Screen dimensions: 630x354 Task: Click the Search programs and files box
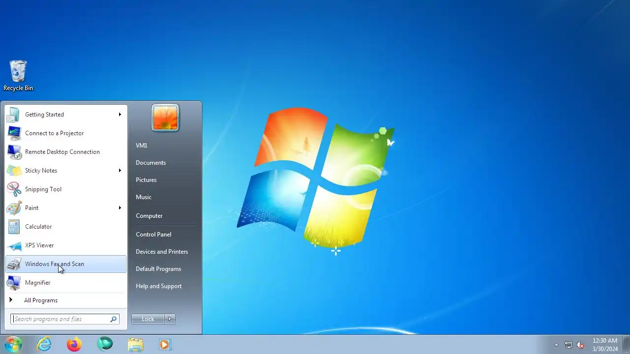65,319
